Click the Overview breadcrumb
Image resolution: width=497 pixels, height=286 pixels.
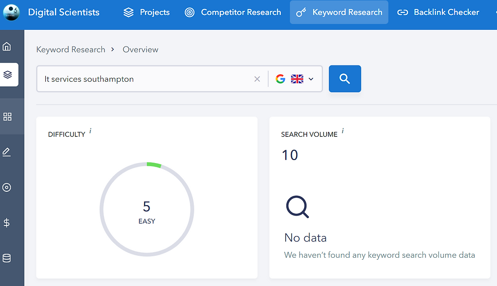click(x=141, y=50)
